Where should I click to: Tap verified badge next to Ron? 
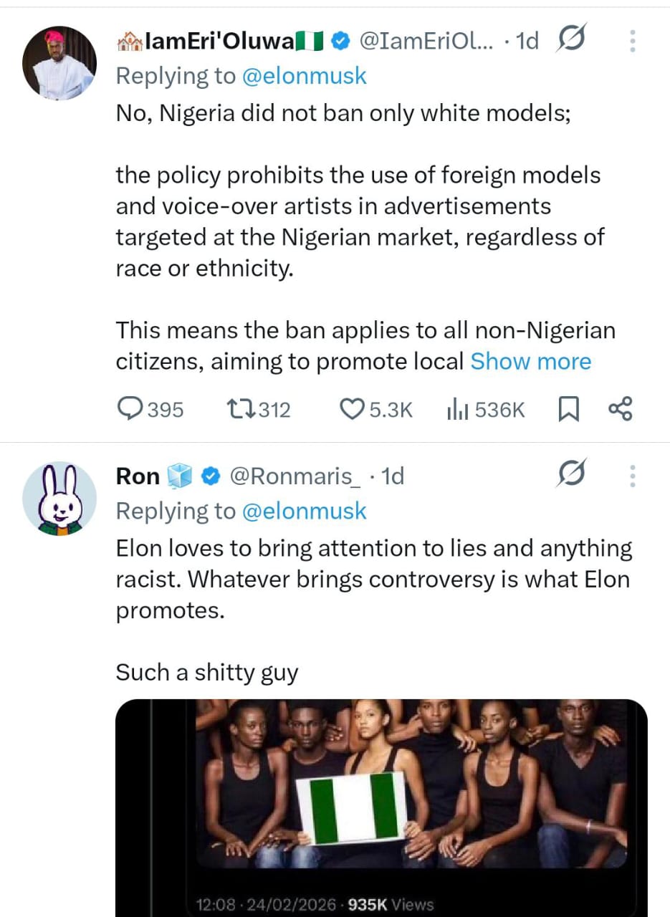211,476
